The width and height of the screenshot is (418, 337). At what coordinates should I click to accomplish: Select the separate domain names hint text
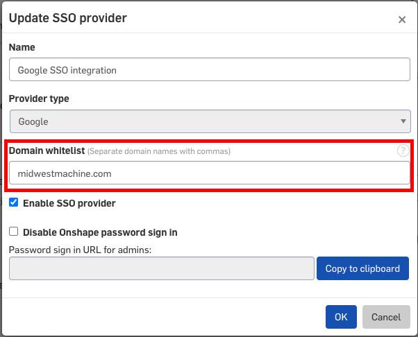click(159, 151)
